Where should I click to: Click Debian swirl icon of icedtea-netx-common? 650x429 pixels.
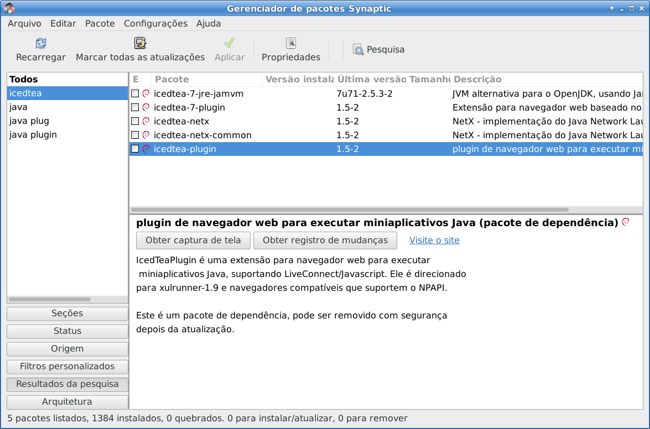coord(146,135)
